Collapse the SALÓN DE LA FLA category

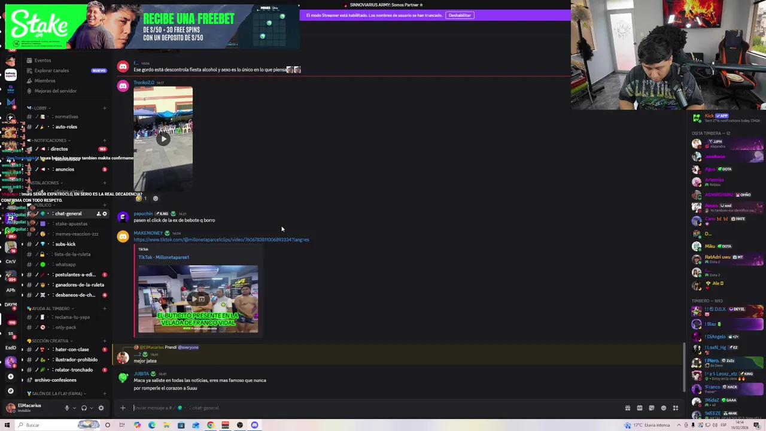click(57, 394)
